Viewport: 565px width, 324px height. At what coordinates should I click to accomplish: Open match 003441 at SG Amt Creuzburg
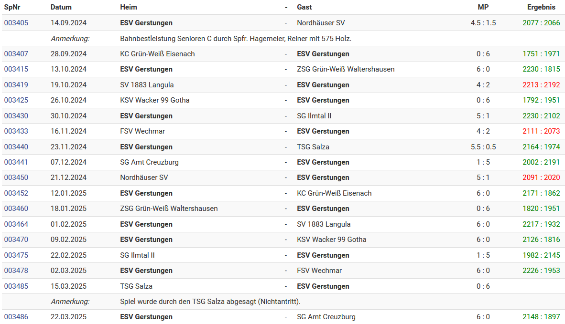coord(16,162)
